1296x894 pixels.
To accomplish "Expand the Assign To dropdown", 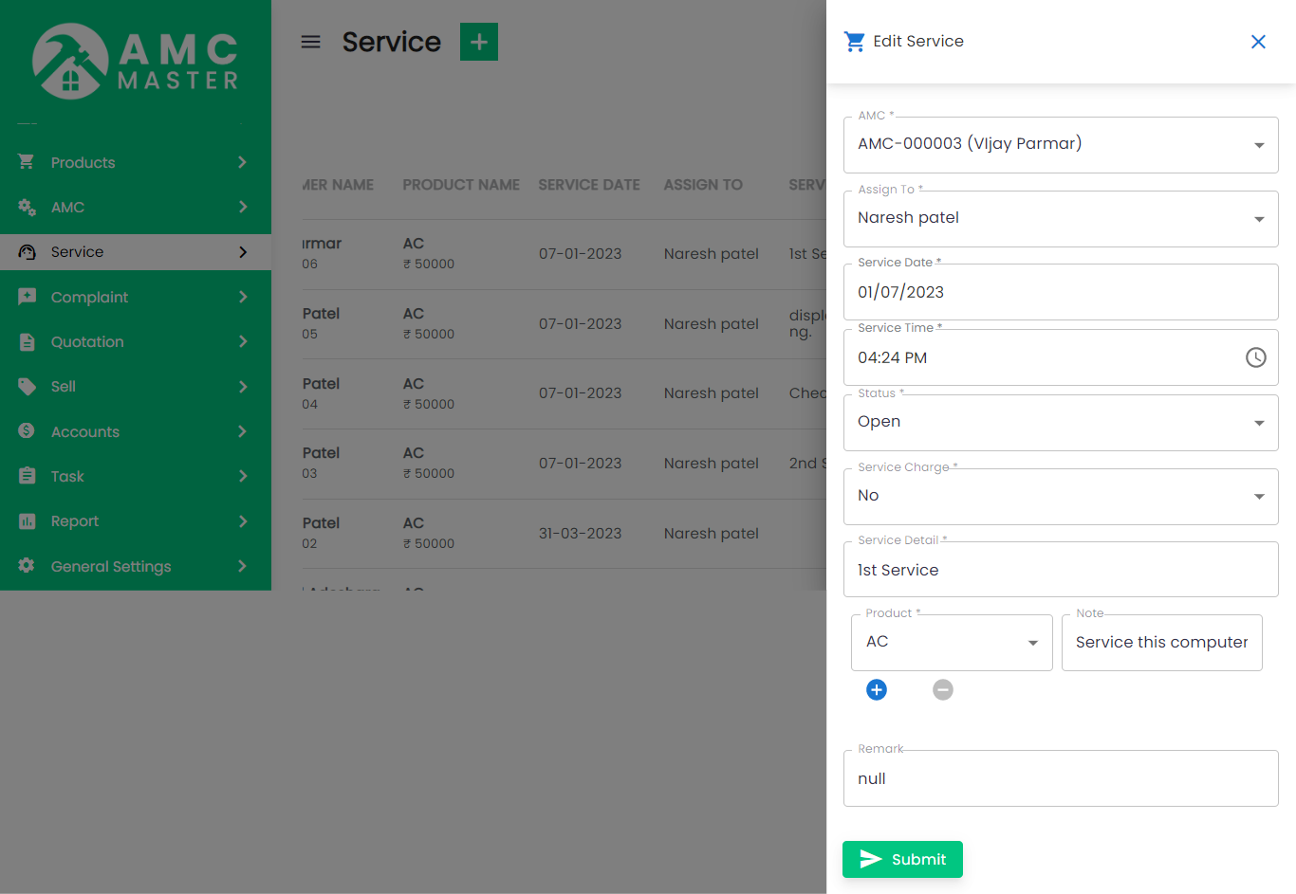I will [1060, 219].
